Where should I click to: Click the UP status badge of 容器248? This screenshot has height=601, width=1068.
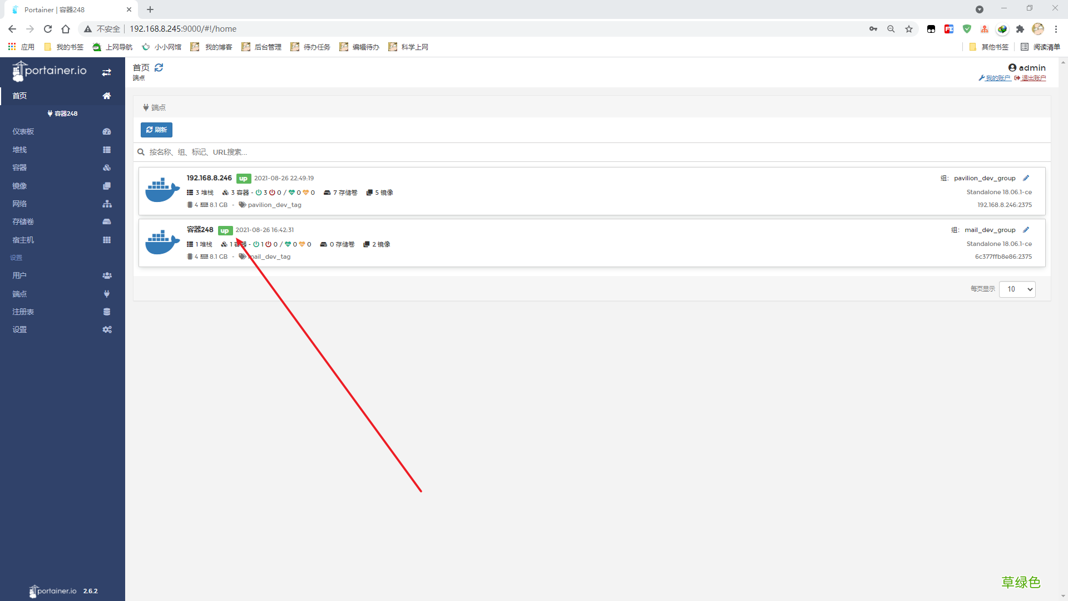point(225,230)
